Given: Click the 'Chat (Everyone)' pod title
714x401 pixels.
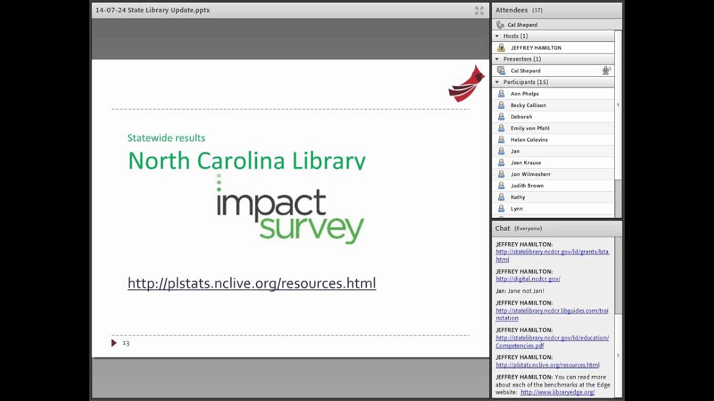Looking at the screenshot, I should [518, 228].
